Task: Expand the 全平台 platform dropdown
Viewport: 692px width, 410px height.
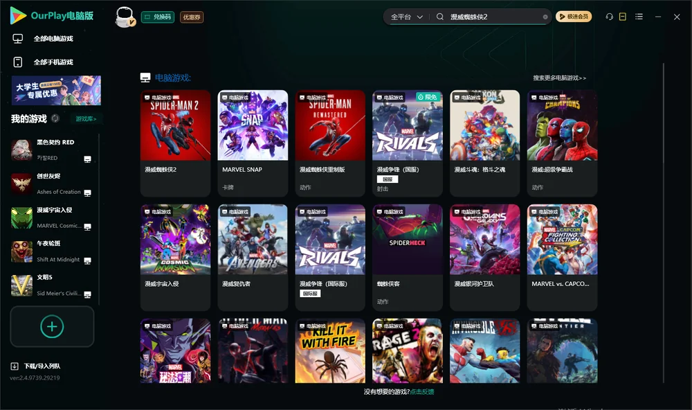Action: tap(406, 17)
